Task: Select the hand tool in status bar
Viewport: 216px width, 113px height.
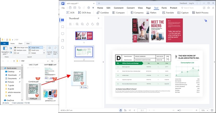Action: coord(121,110)
